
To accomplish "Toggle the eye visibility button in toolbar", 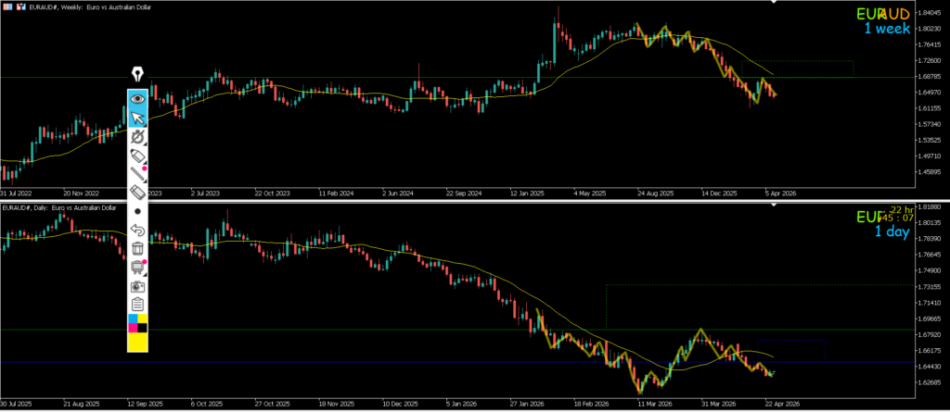I will tap(137, 97).
